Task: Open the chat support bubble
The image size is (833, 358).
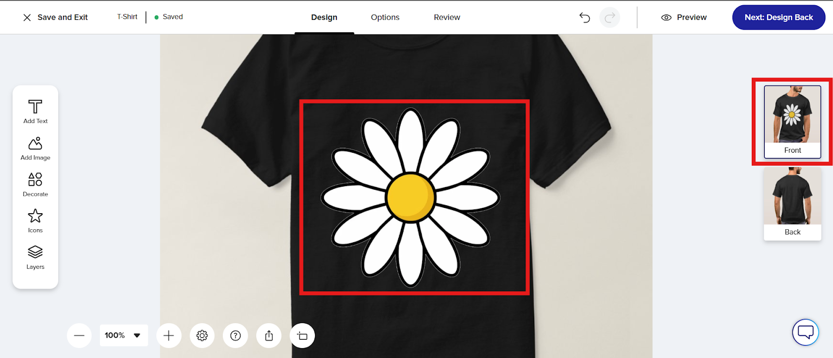Action: click(x=805, y=331)
